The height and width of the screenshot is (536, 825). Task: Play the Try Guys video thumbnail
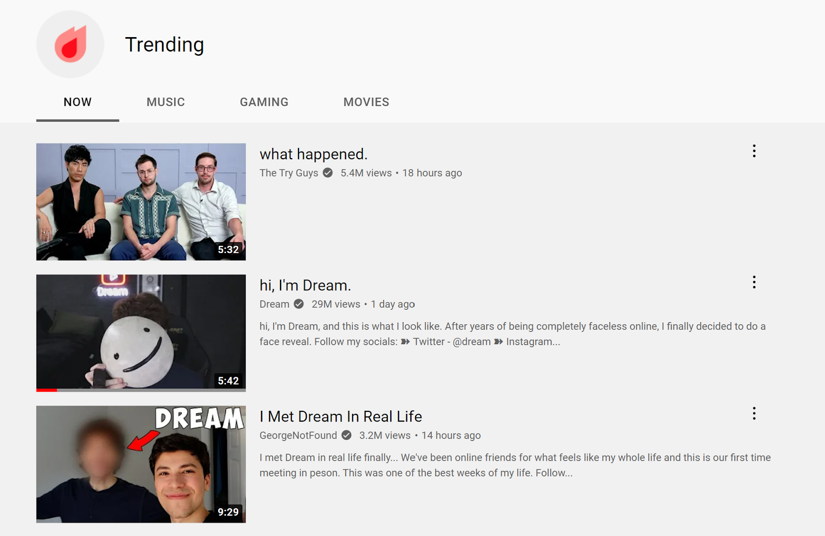[x=141, y=202]
